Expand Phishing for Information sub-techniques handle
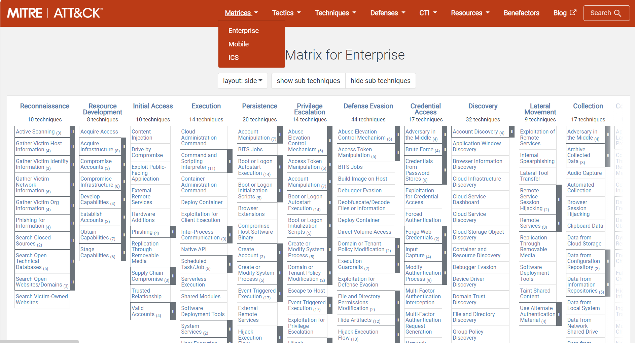The width and height of the screenshot is (635, 343). point(72,223)
